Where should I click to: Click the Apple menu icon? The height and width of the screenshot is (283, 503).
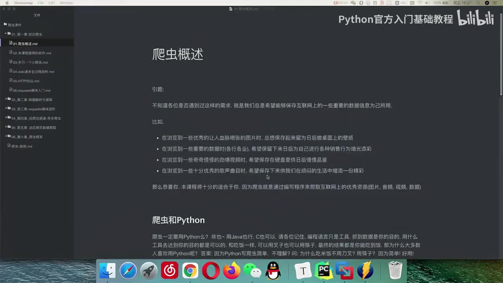(7, 3)
